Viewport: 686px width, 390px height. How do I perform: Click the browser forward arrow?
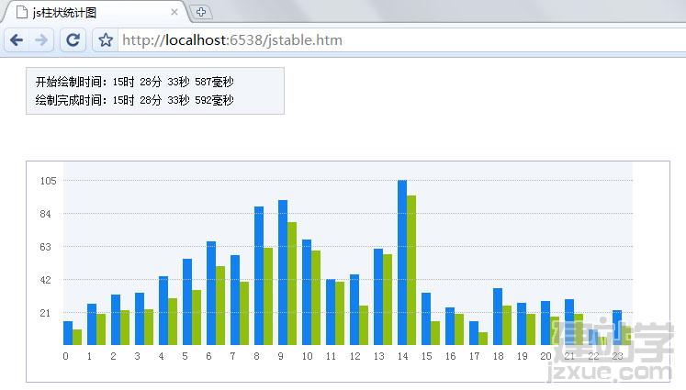coord(41,40)
